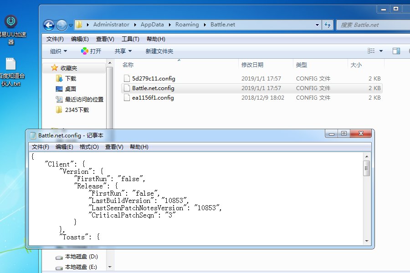The width and height of the screenshot is (410, 273).
Task: Open the 组织 dropdown menu
Action: point(58,51)
